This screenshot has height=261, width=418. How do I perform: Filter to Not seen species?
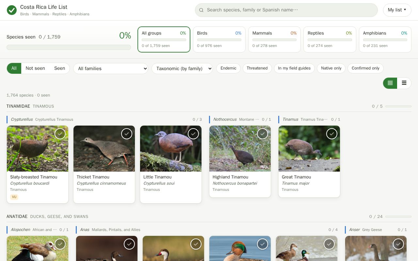[35, 68]
